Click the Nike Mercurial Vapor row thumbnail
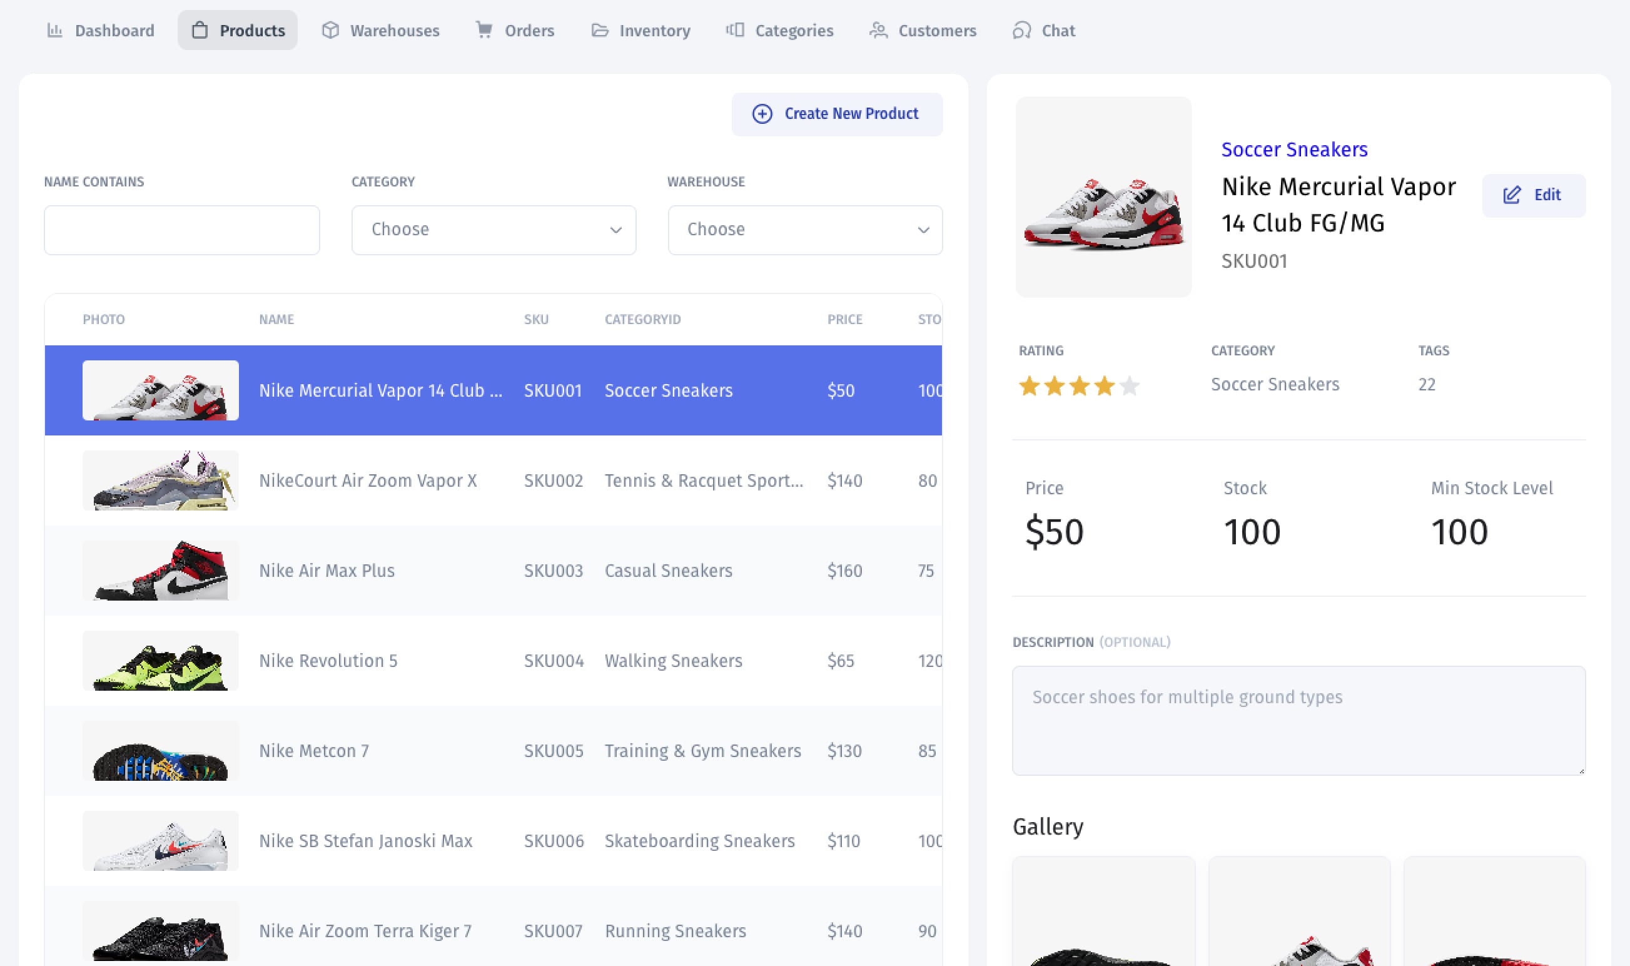This screenshot has width=1630, height=966. coord(161,390)
